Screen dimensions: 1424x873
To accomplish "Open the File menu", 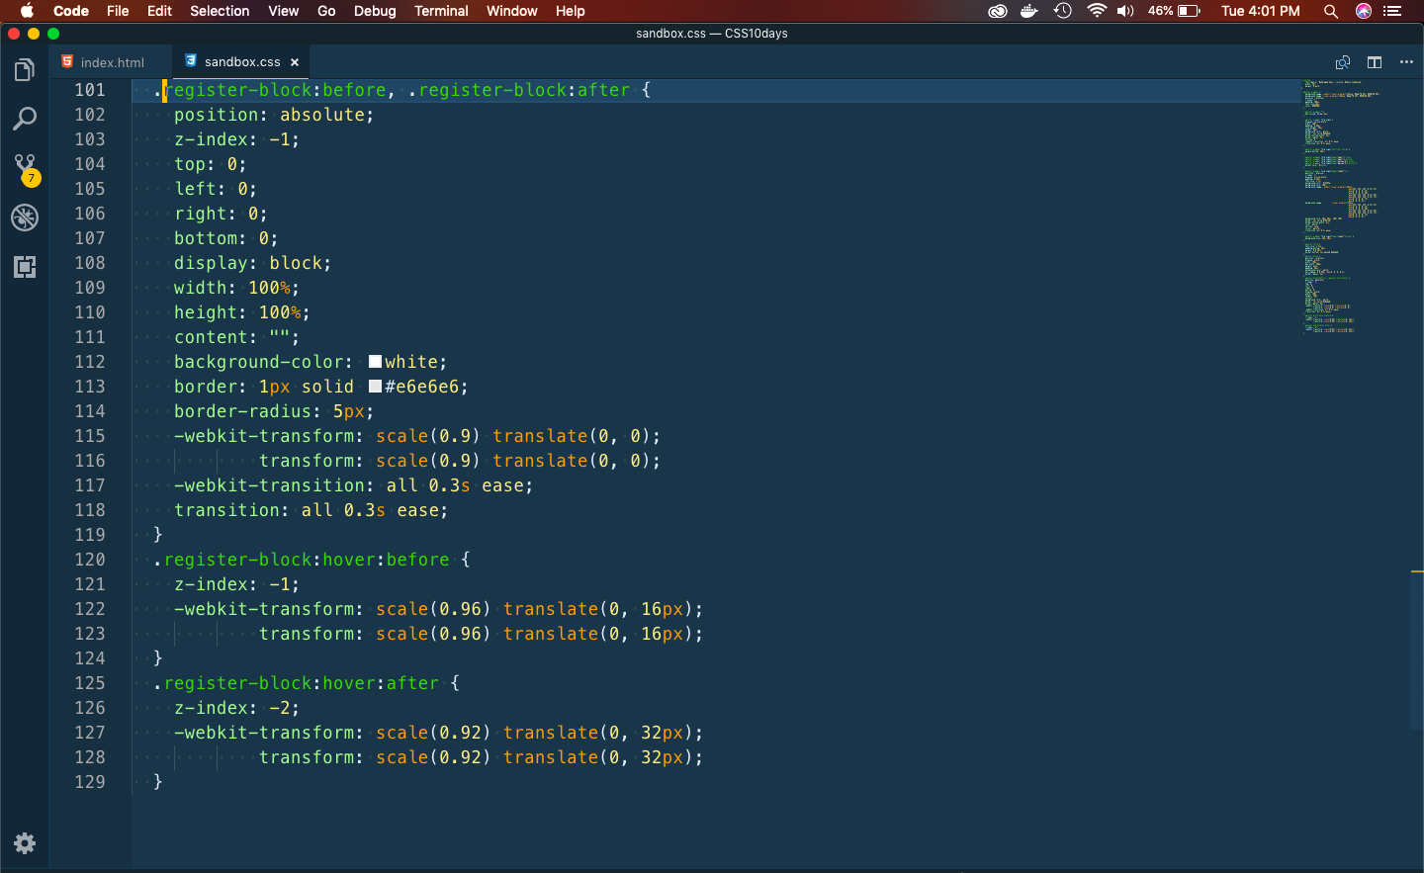I will click(x=118, y=11).
